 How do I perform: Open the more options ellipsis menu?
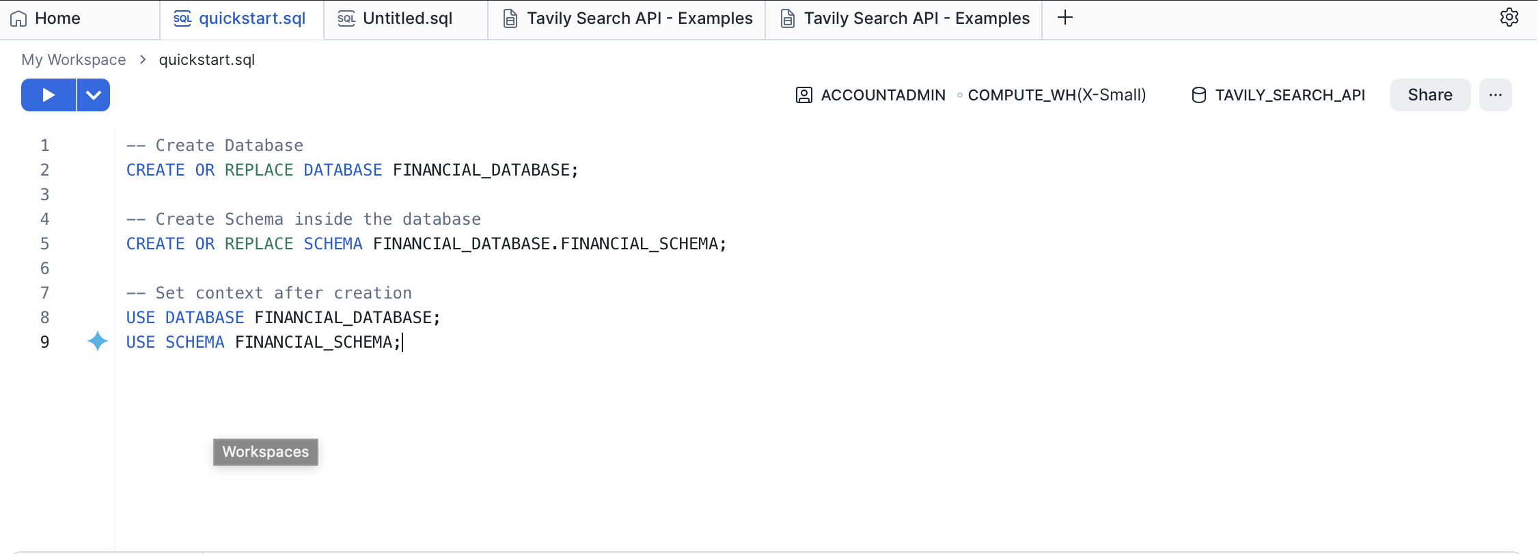coord(1495,95)
